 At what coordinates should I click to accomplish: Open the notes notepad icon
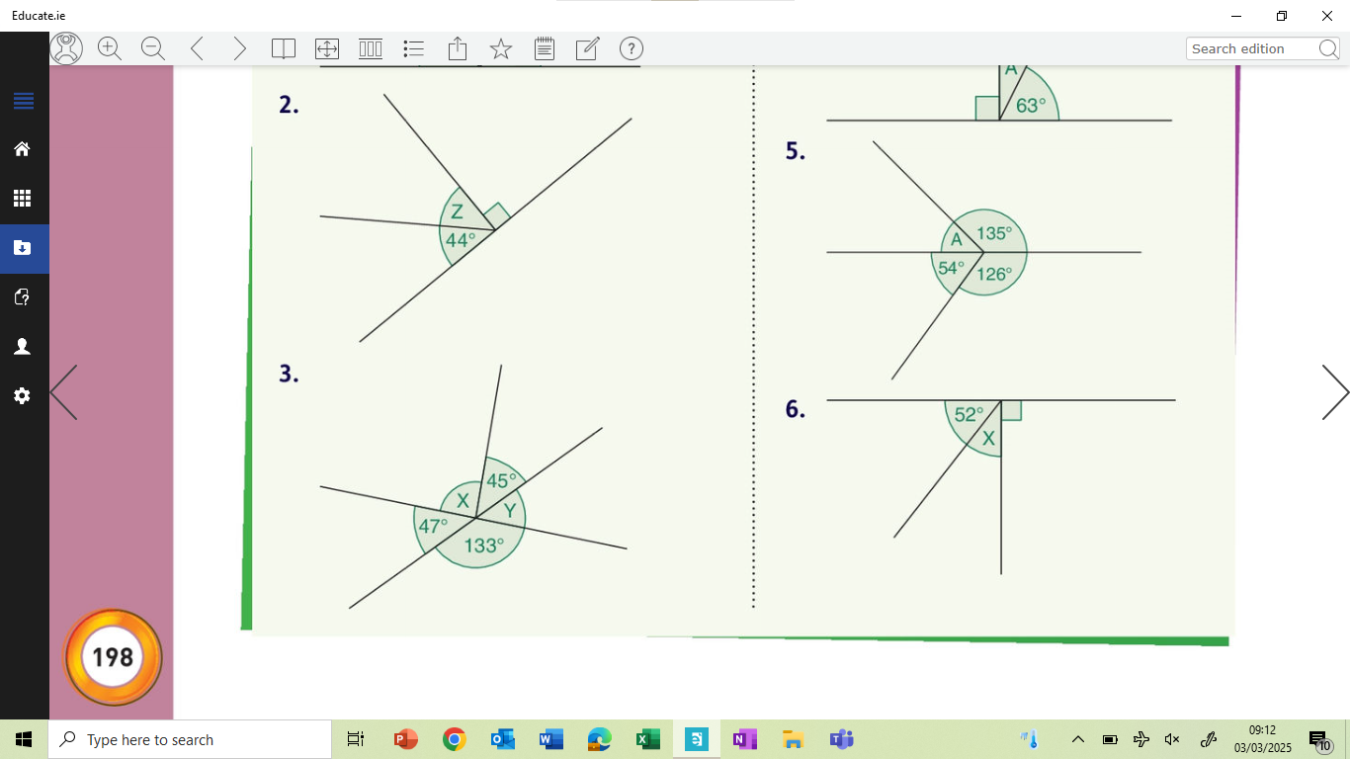pyautogui.click(x=544, y=47)
